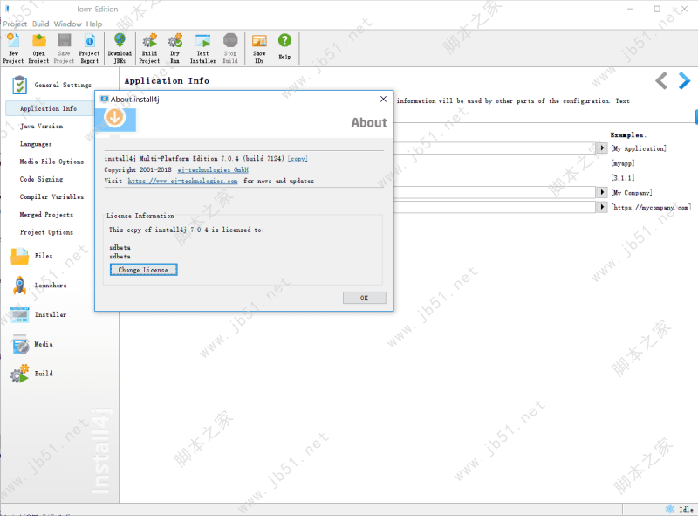Open a project via the Open Project icon

(x=38, y=49)
